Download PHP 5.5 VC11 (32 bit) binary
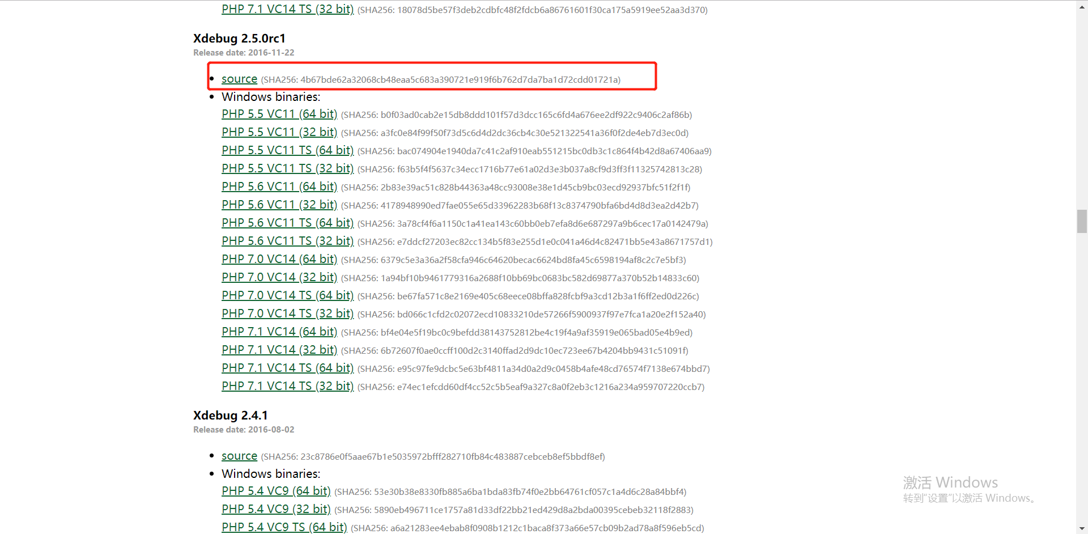1088x534 pixels. (x=279, y=132)
